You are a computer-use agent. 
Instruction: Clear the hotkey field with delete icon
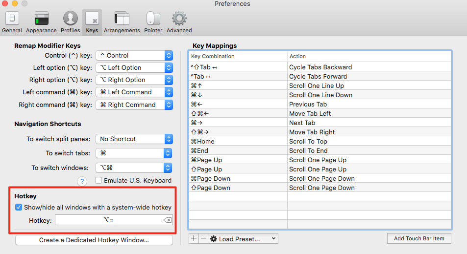(x=168, y=220)
